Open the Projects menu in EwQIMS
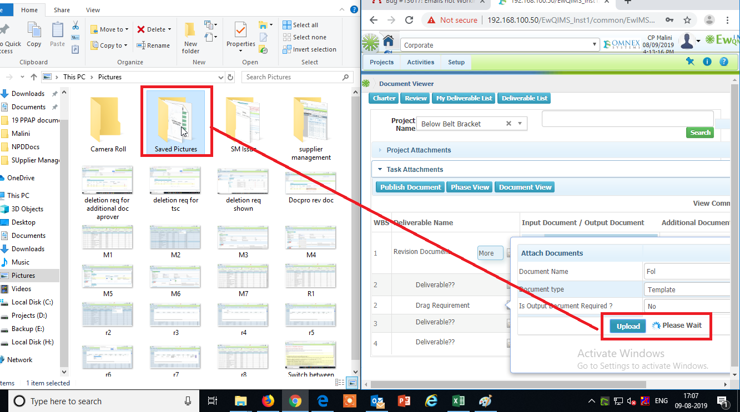Screen dimensions: 740x412 click(x=381, y=62)
